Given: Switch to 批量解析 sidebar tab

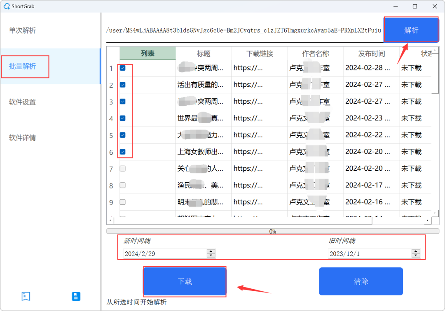Looking at the screenshot, I should [x=51, y=66].
